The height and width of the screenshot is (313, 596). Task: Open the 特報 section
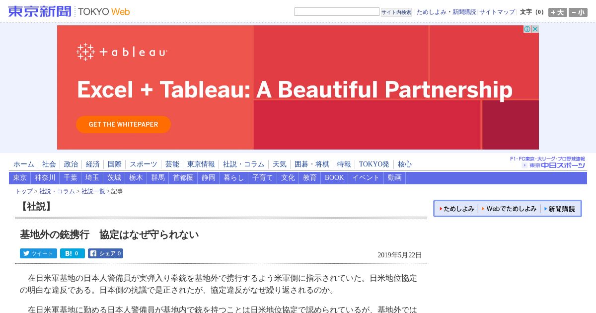(344, 164)
